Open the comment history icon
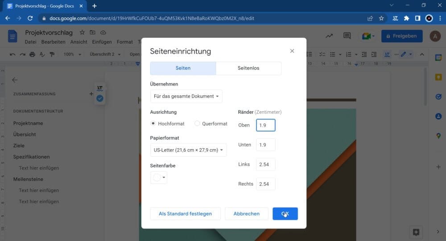The width and height of the screenshot is (446, 241). [x=347, y=36]
